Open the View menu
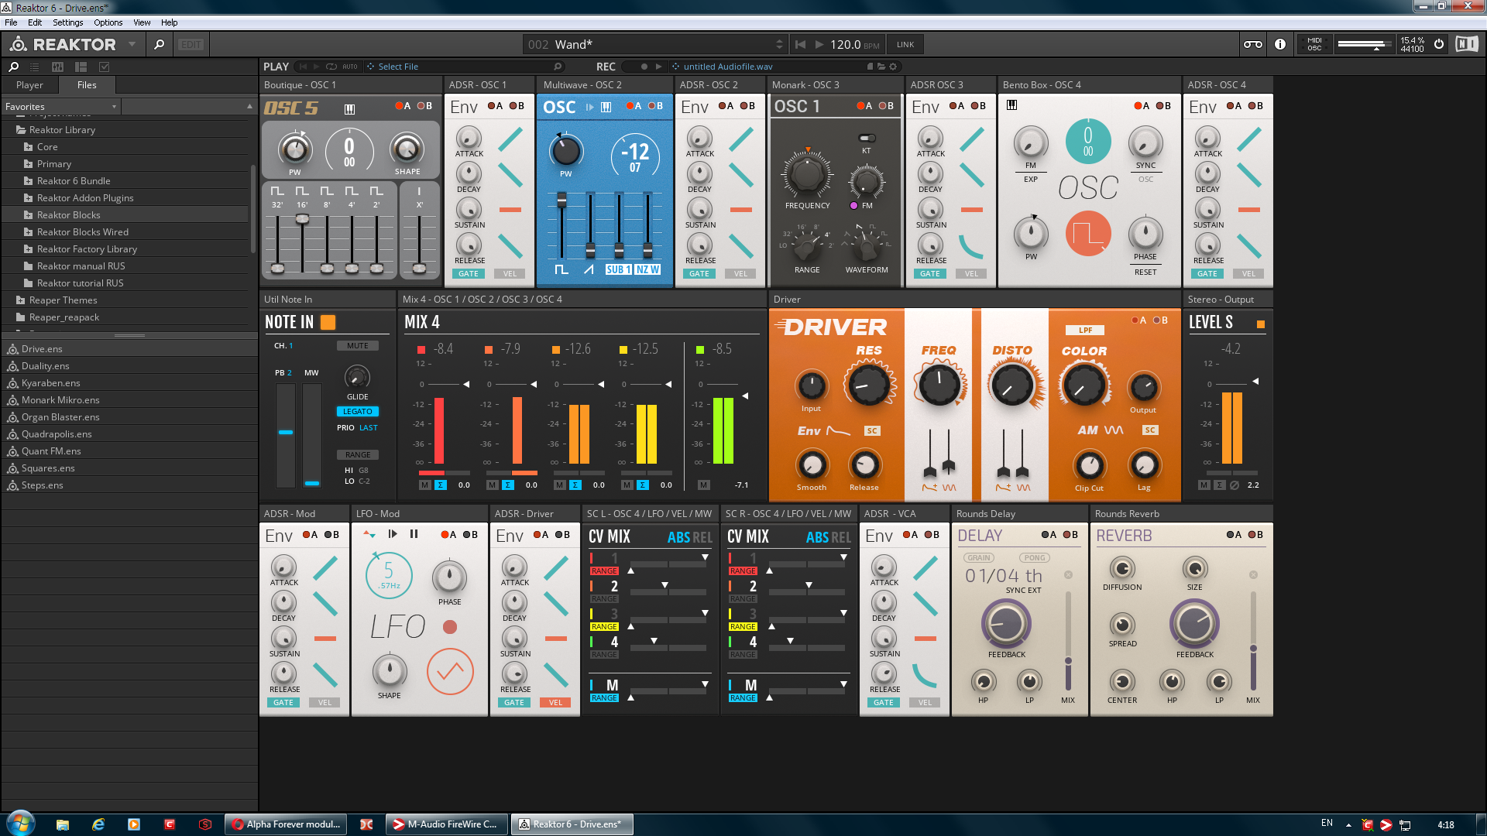Image resolution: width=1487 pixels, height=836 pixels. point(143,22)
